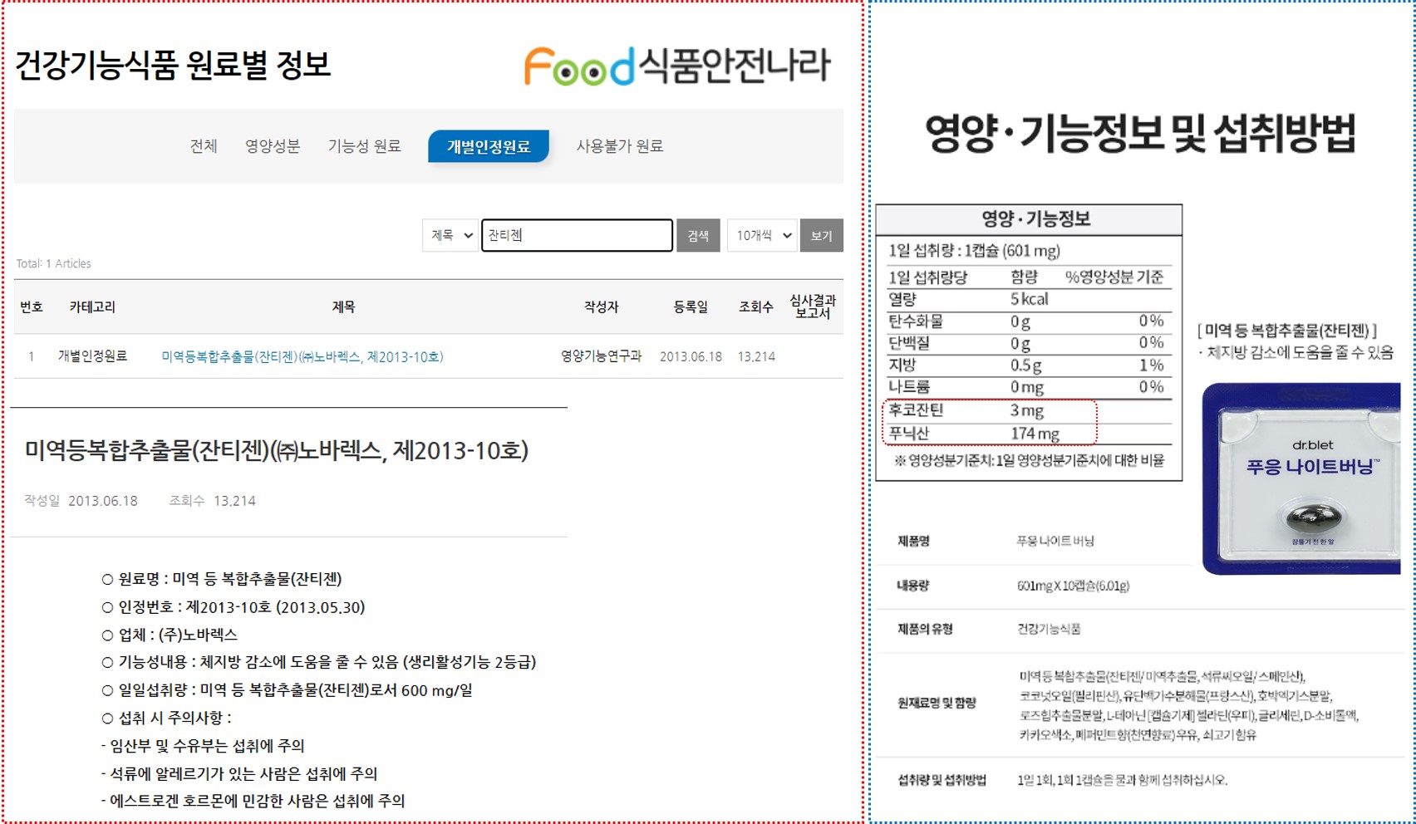Image resolution: width=1416 pixels, height=824 pixels.
Task: Click the 조회수 column header
Action: click(x=755, y=307)
